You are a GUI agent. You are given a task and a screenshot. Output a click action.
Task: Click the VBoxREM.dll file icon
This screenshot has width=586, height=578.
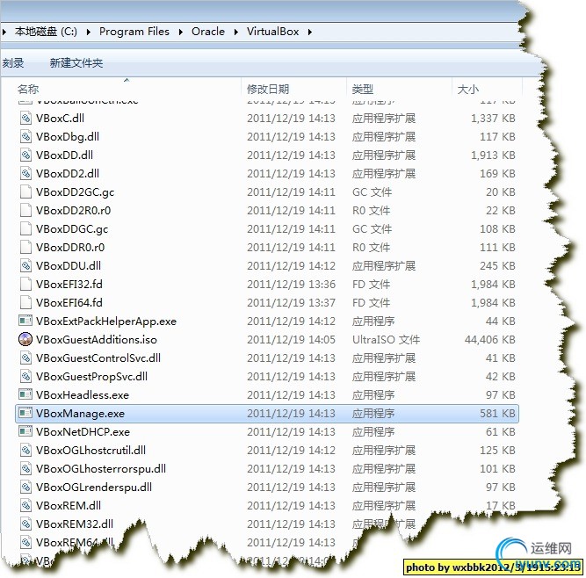25,505
